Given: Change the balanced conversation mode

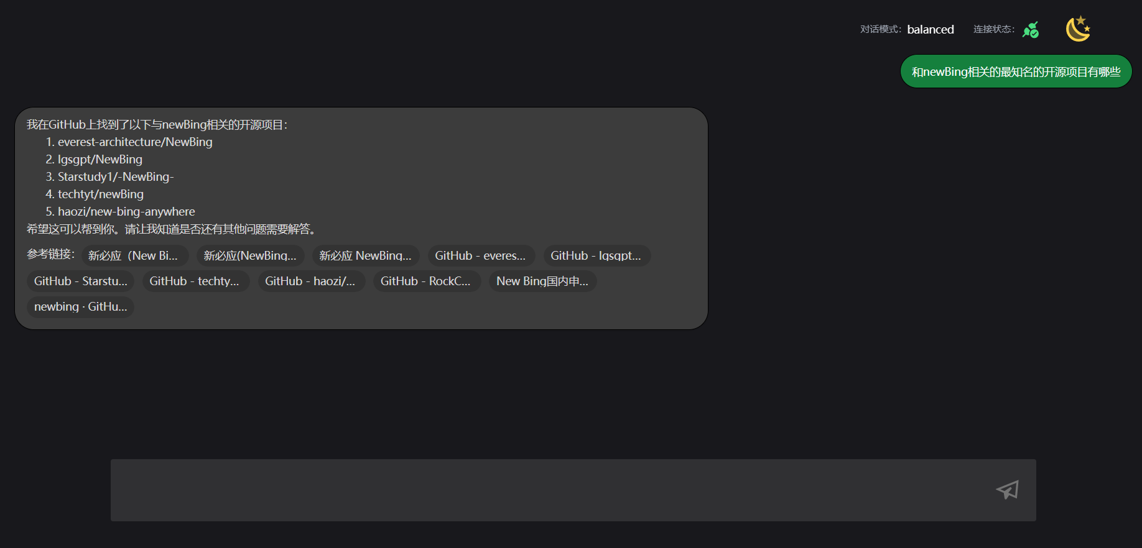Looking at the screenshot, I should pos(931,29).
